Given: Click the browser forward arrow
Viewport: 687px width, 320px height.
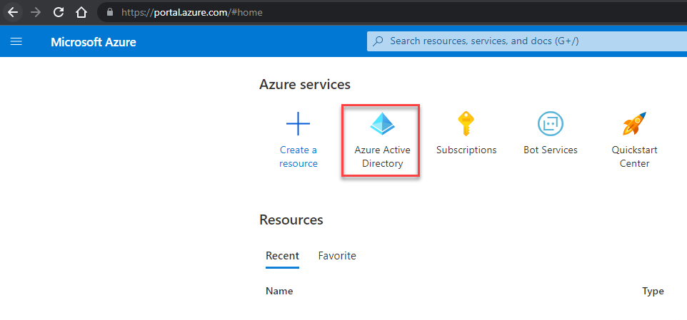Looking at the screenshot, I should pyautogui.click(x=36, y=12).
